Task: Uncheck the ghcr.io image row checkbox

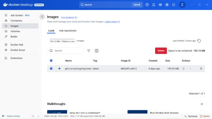Action: [51, 69]
